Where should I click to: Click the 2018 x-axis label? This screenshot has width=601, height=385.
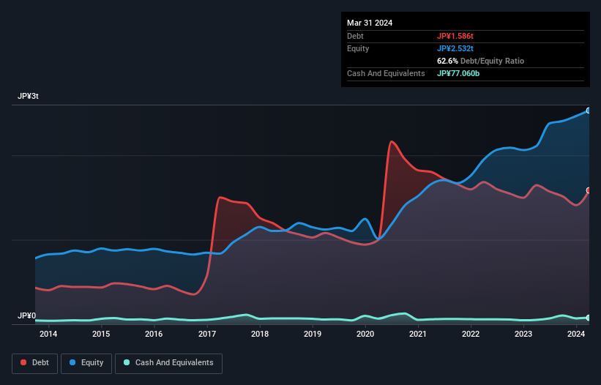(260, 334)
